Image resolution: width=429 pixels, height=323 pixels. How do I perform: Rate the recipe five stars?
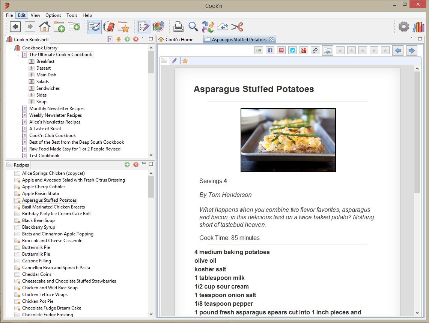pos(385,51)
